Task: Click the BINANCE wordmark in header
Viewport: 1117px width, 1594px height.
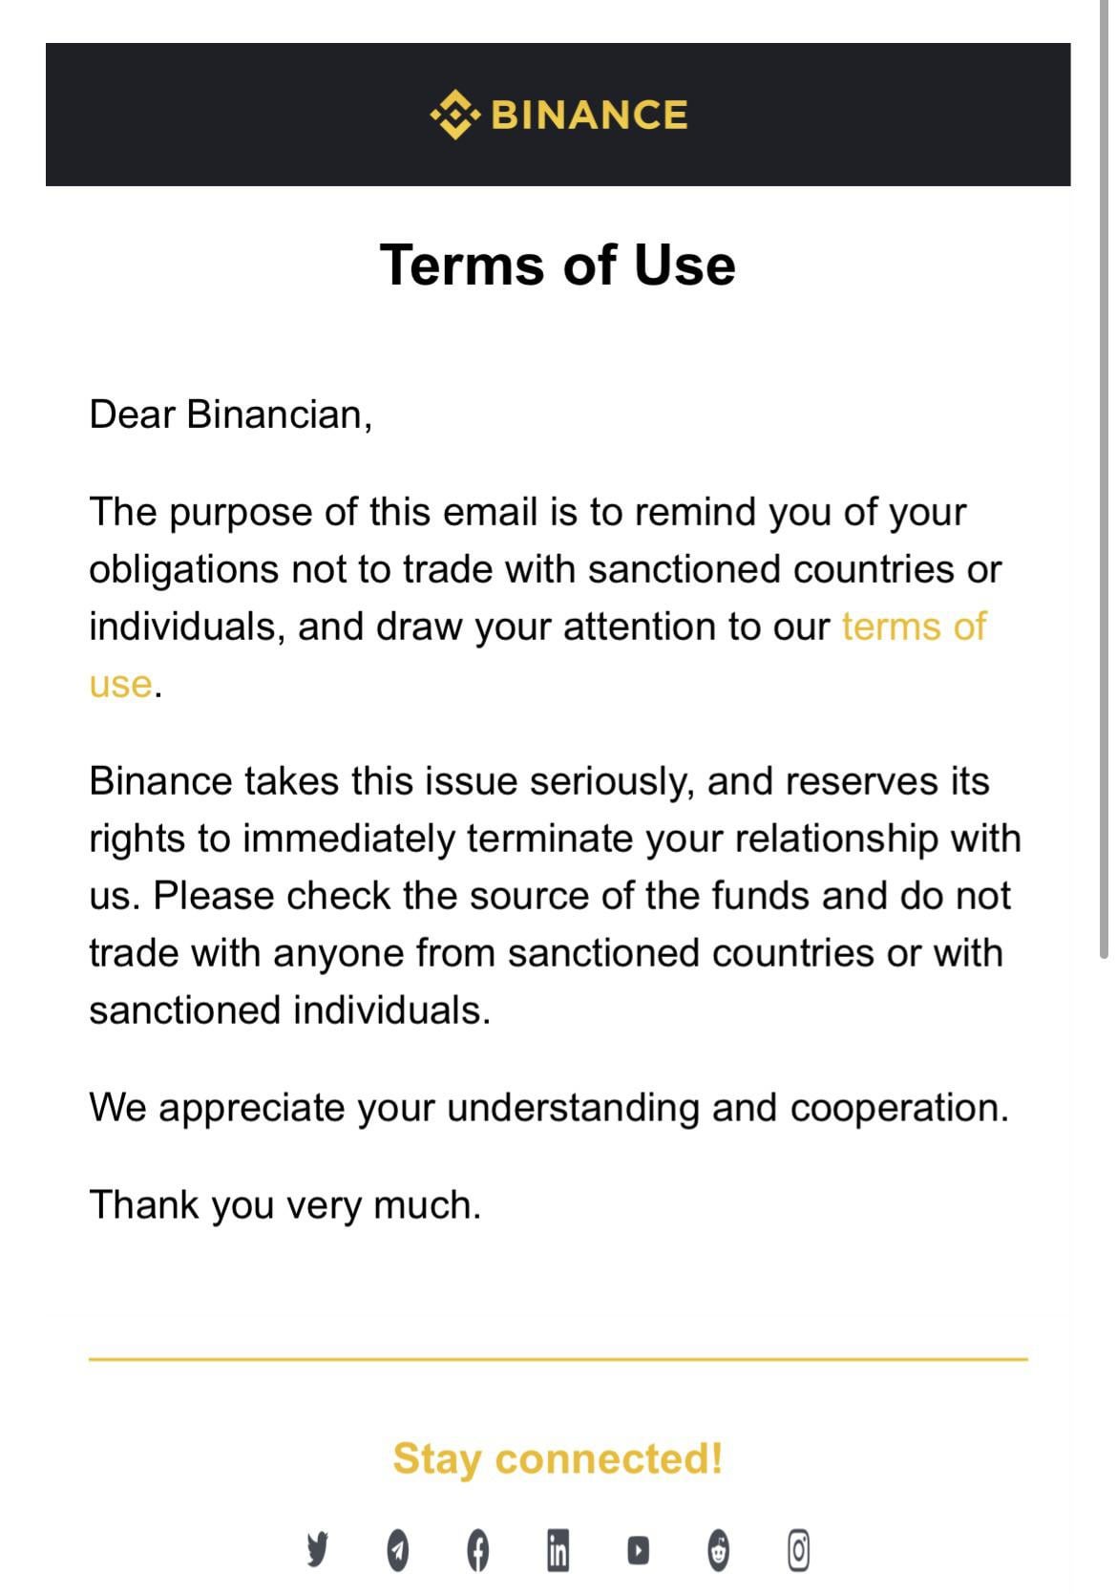Action: 589,116
